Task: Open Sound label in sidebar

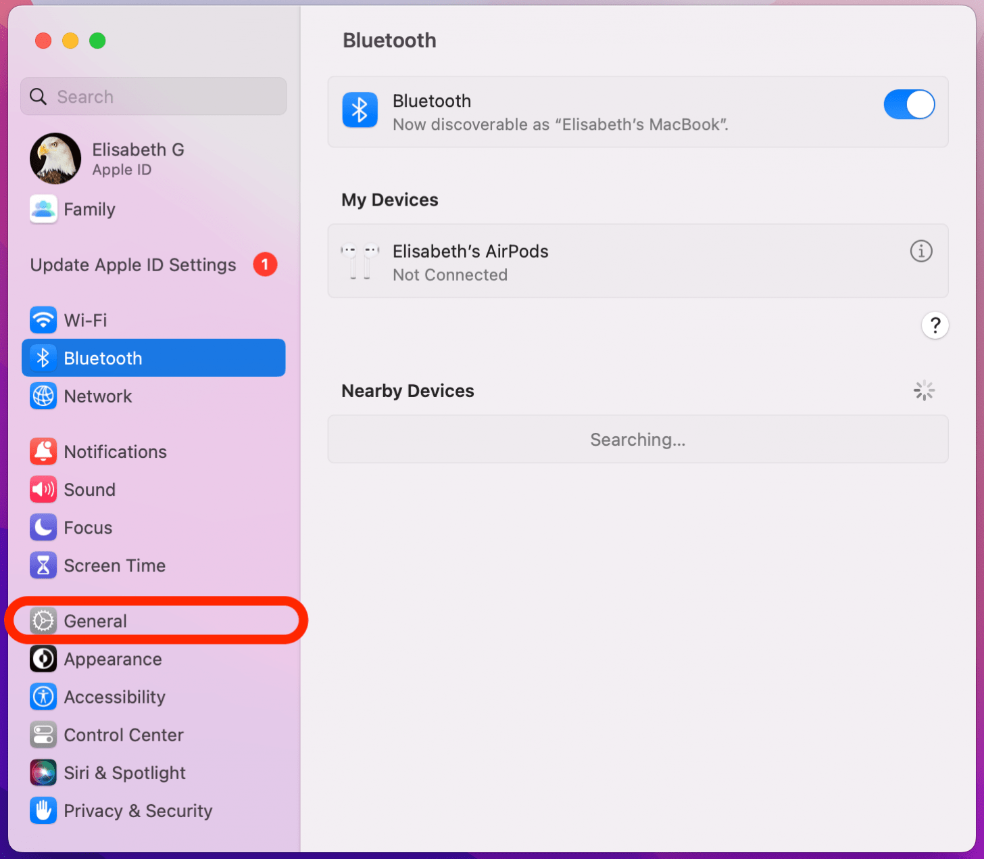Action: coord(89,489)
